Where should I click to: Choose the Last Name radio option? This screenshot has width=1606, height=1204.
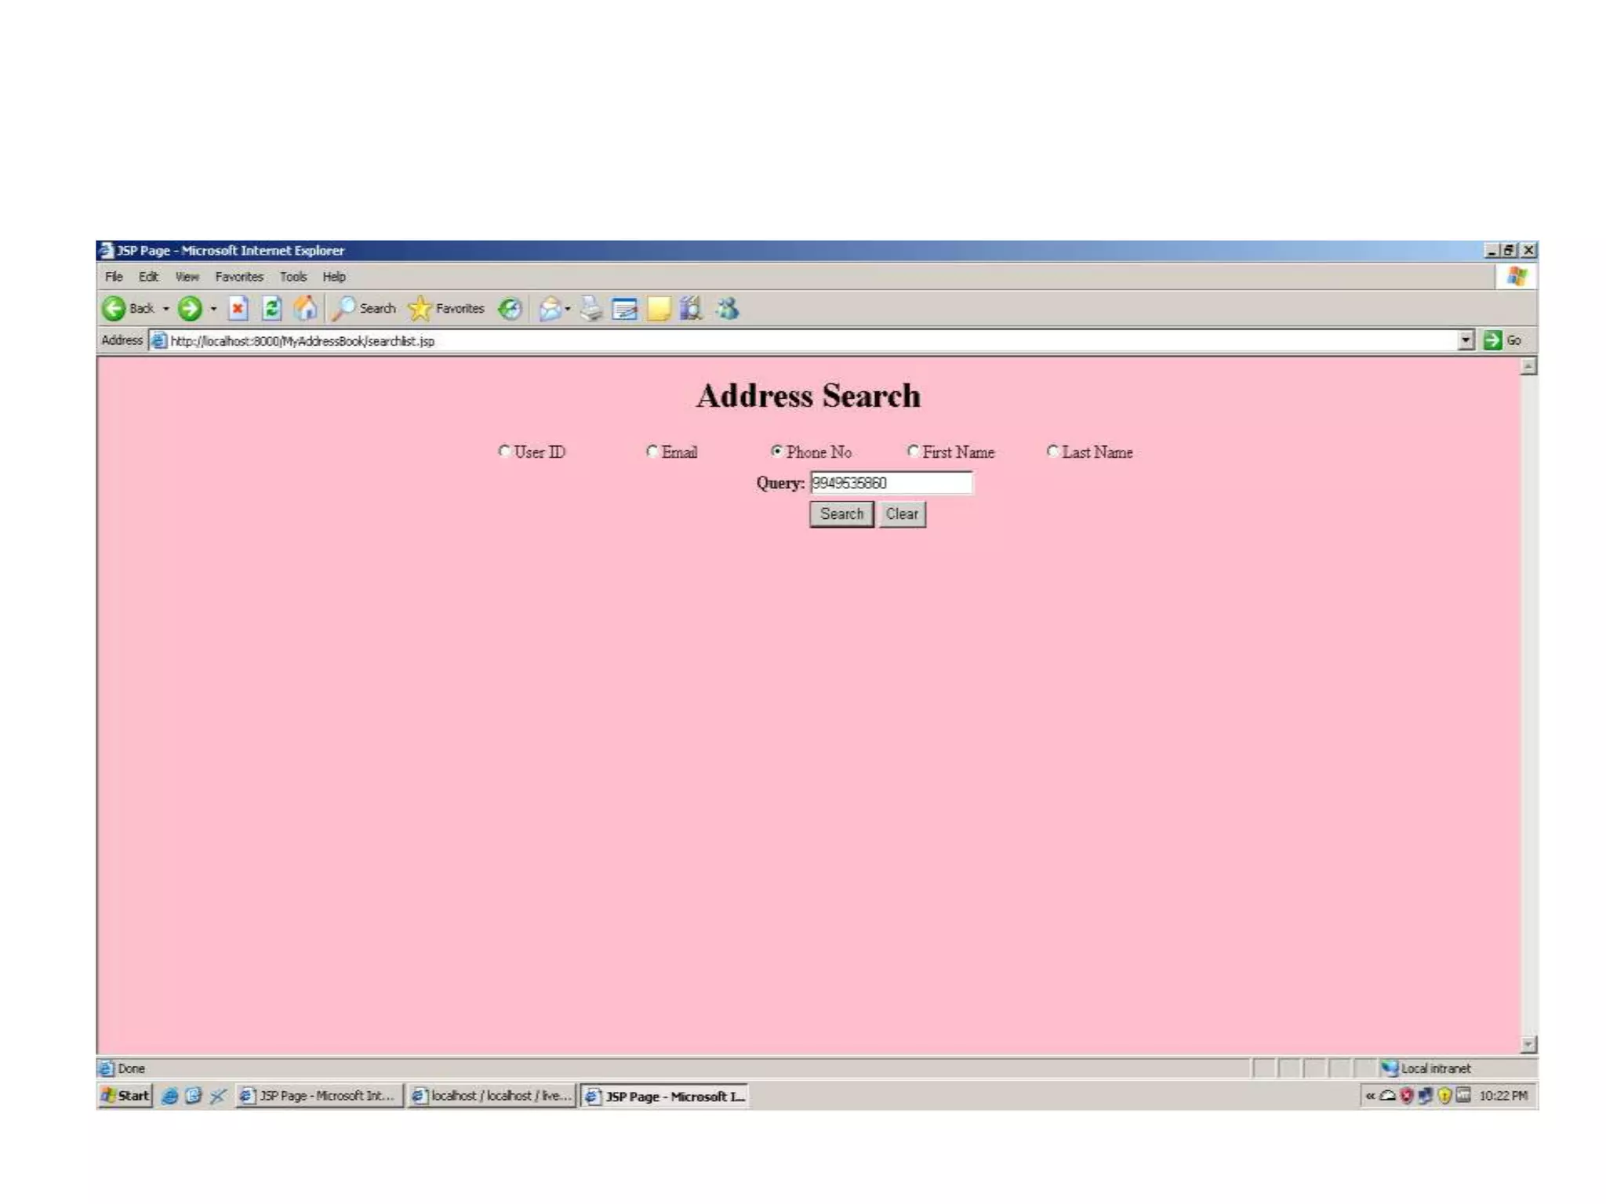point(1052,451)
